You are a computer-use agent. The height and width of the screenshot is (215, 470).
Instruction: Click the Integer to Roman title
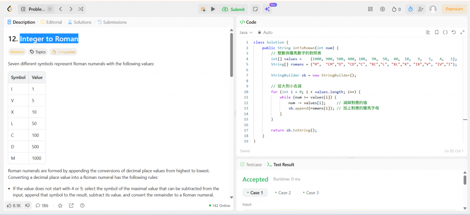click(49, 38)
